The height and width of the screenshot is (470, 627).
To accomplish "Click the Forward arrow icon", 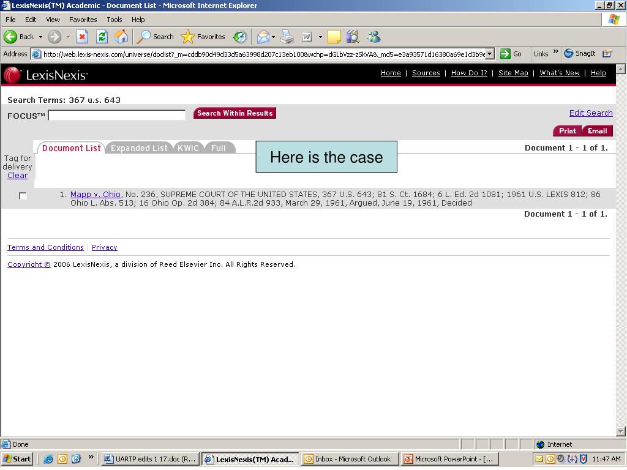I will coord(54,37).
